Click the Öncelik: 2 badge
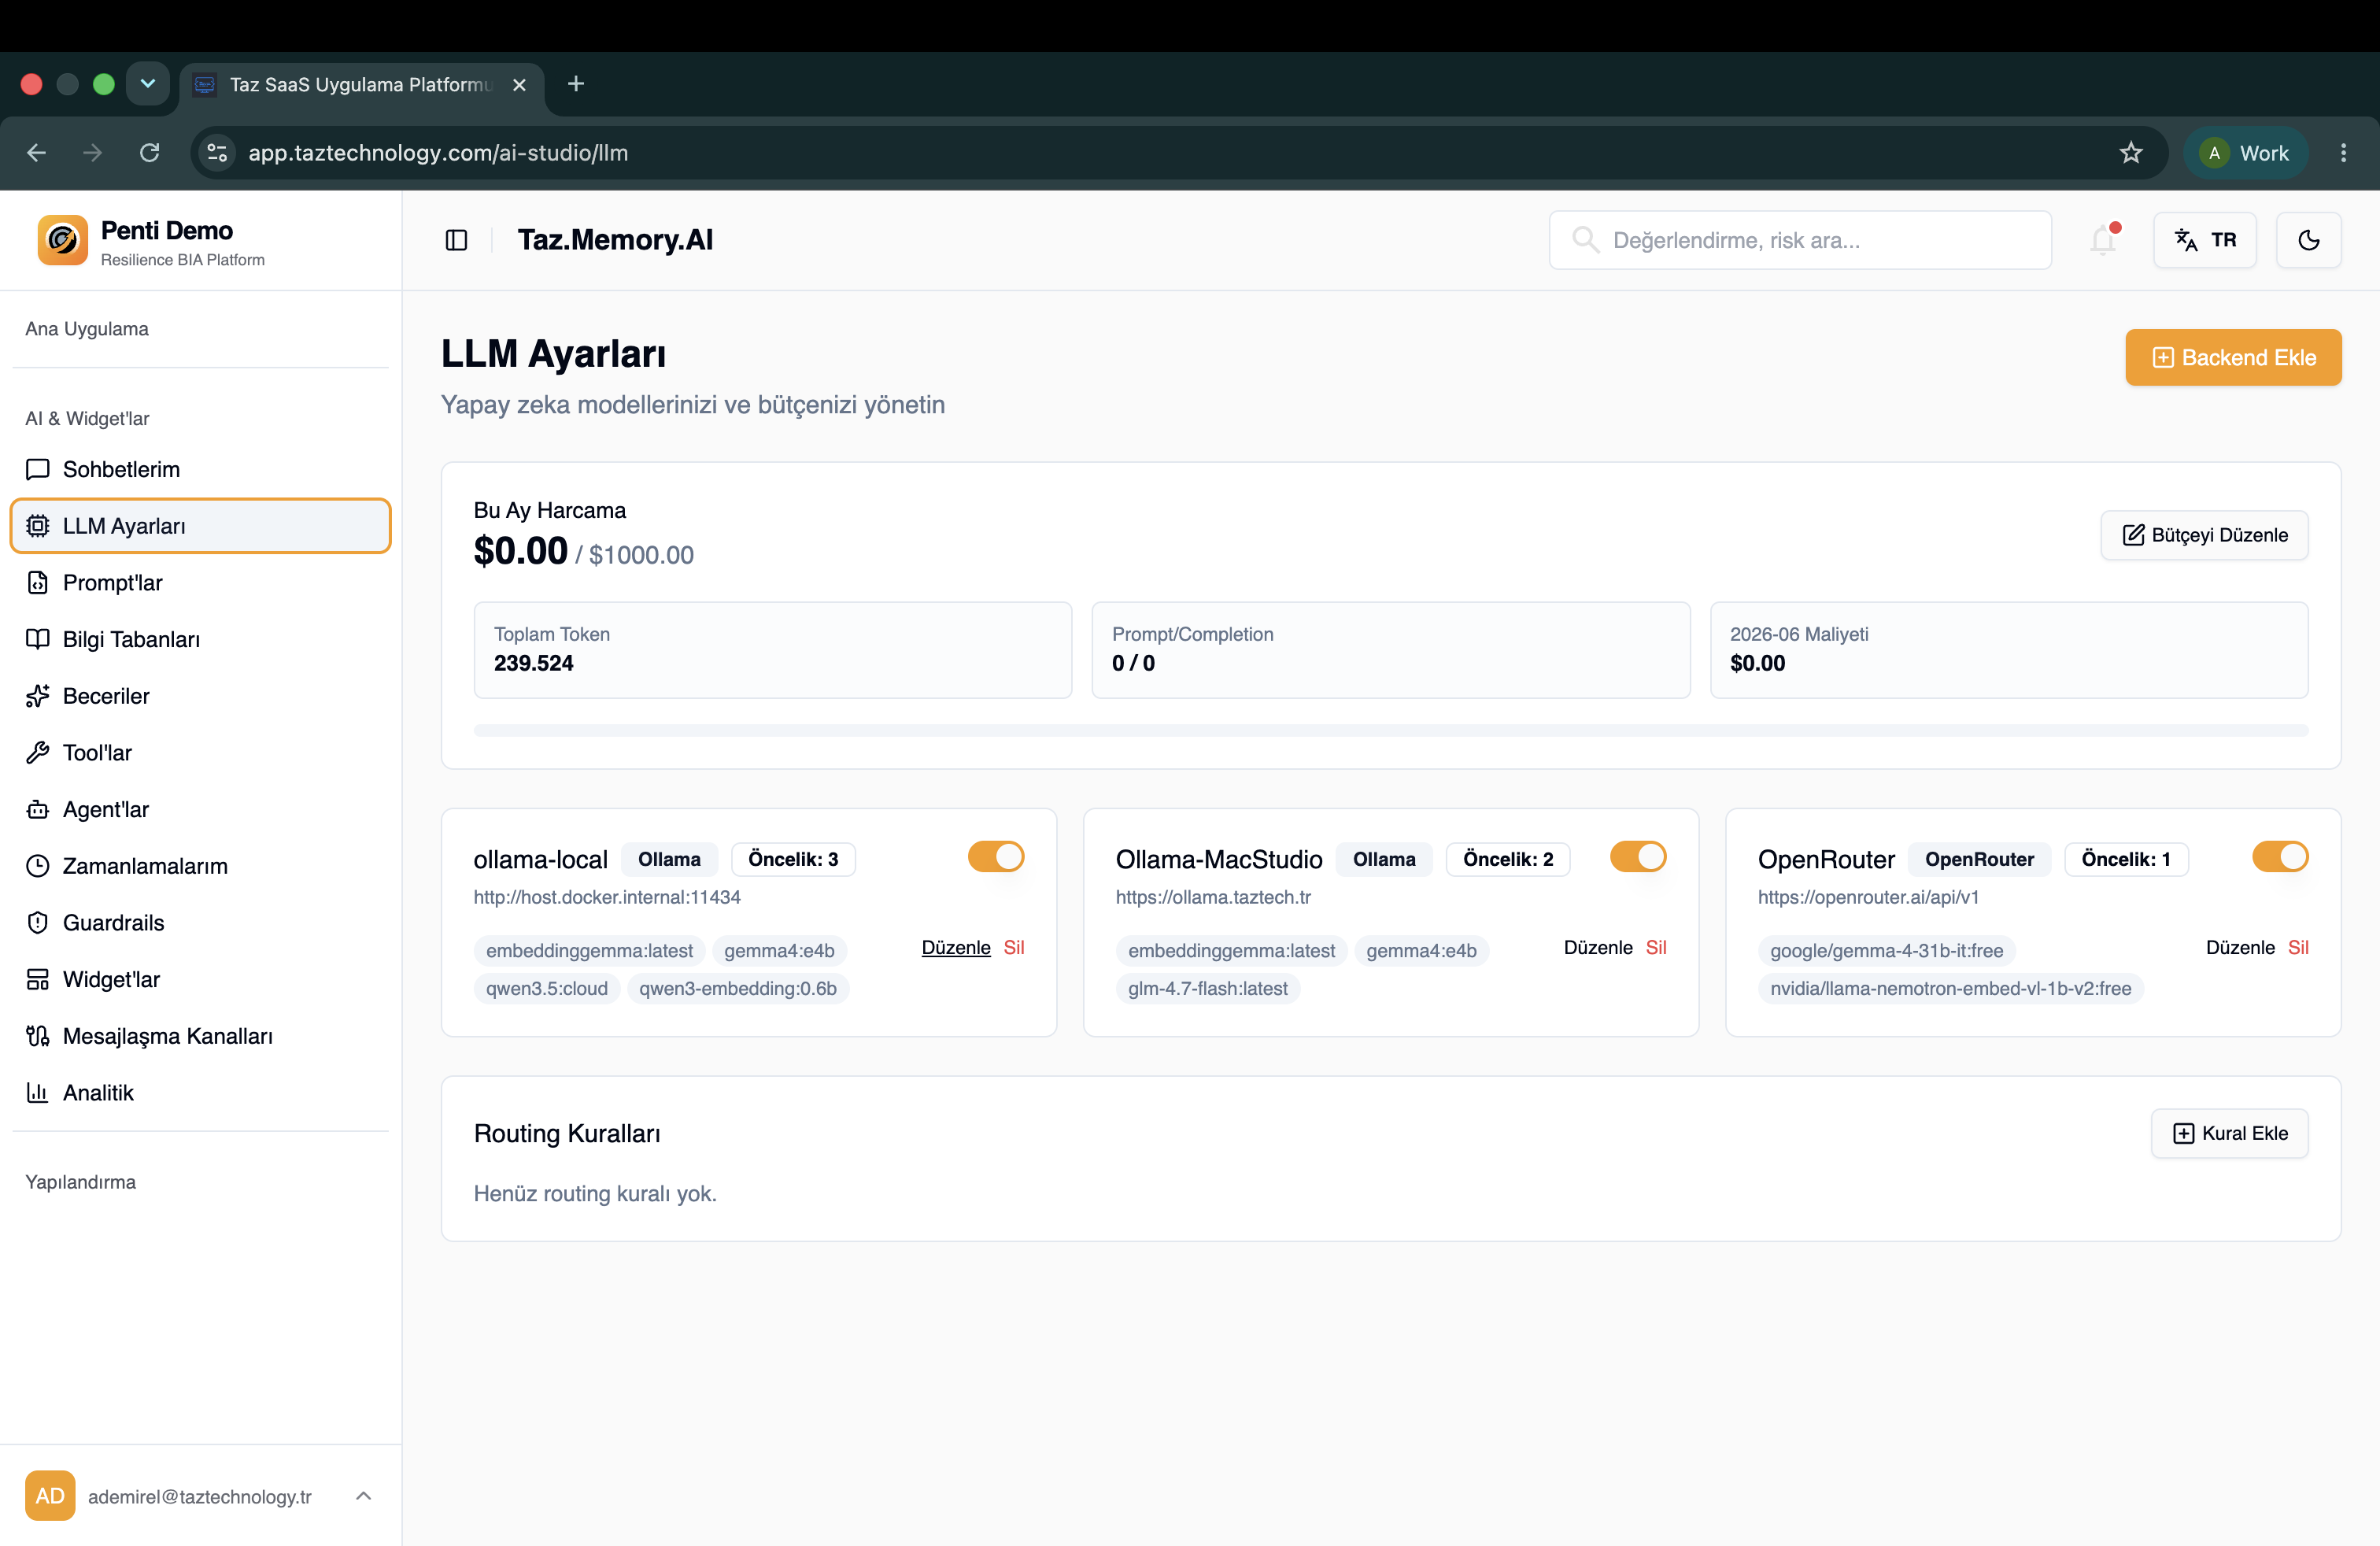Viewport: 2380px width, 1546px height. (1508, 860)
